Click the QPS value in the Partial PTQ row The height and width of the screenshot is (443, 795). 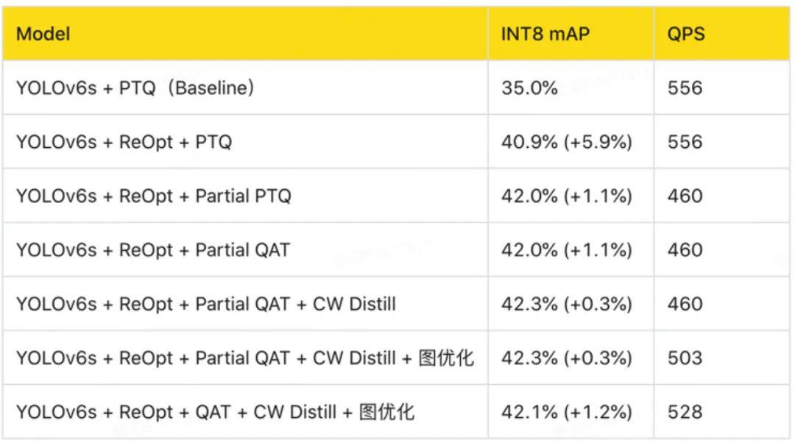[685, 196]
